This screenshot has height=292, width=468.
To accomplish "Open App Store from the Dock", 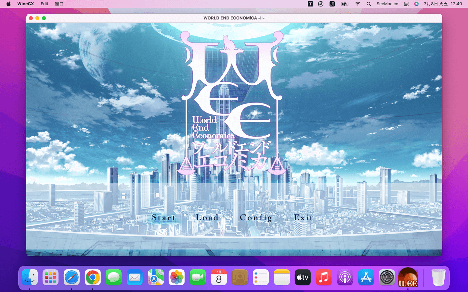I will 366,277.
